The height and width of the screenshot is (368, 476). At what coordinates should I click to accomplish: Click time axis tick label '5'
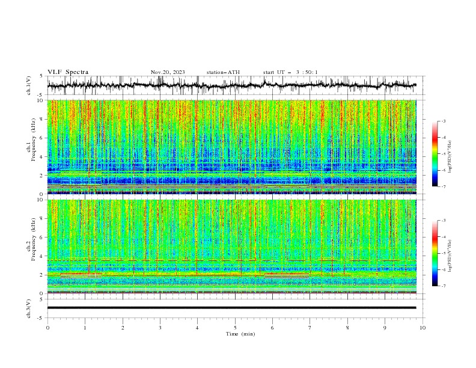tap(235, 328)
